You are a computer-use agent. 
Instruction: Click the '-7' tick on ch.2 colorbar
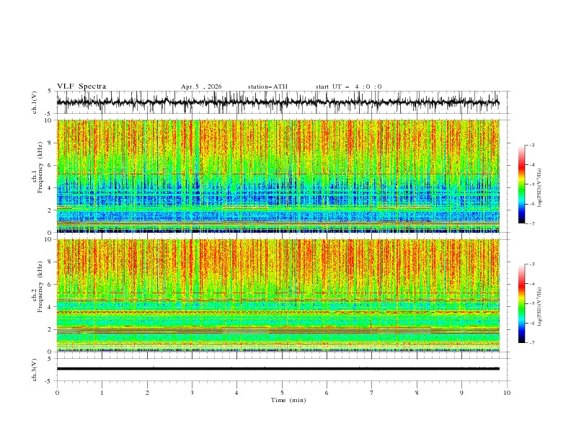coord(531,342)
